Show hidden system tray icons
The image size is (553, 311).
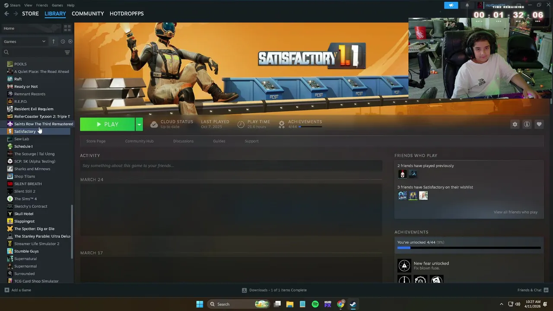click(x=501, y=304)
